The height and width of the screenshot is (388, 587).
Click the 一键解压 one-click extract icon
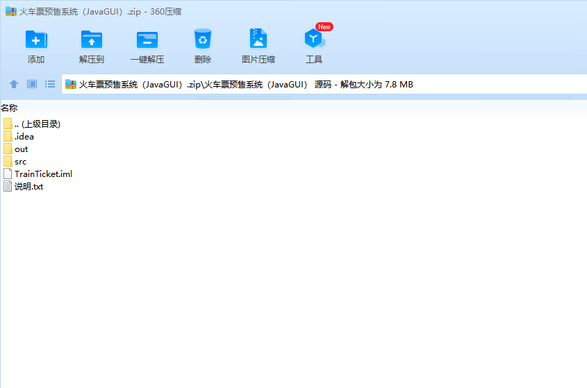(147, 46)
